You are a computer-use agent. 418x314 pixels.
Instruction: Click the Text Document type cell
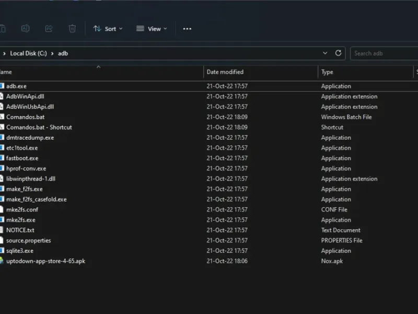[x=341, y=230]
